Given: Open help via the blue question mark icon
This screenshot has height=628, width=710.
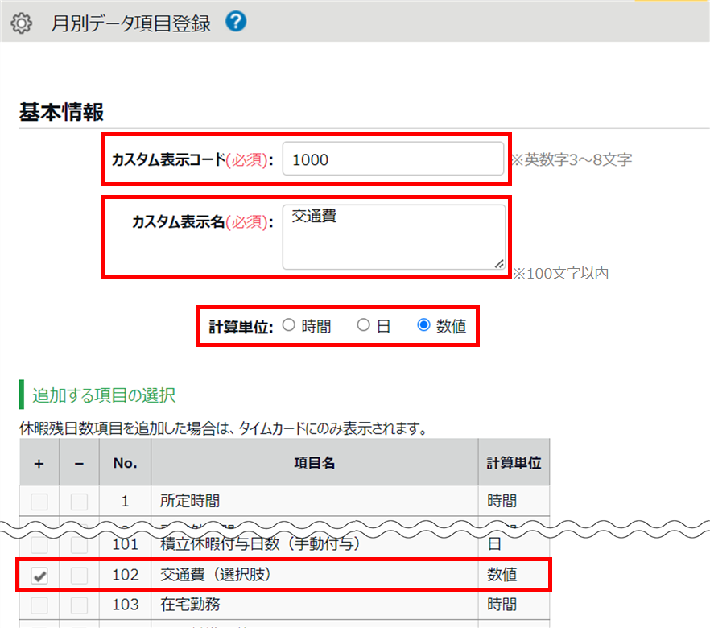Looking at the screenshot, I should tap(236, 22).
